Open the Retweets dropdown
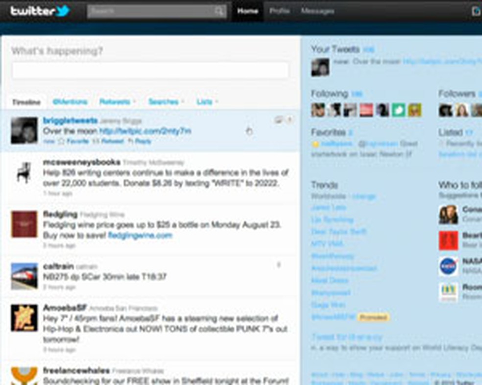Screen dimensions: 482x385 pos(117,101)
